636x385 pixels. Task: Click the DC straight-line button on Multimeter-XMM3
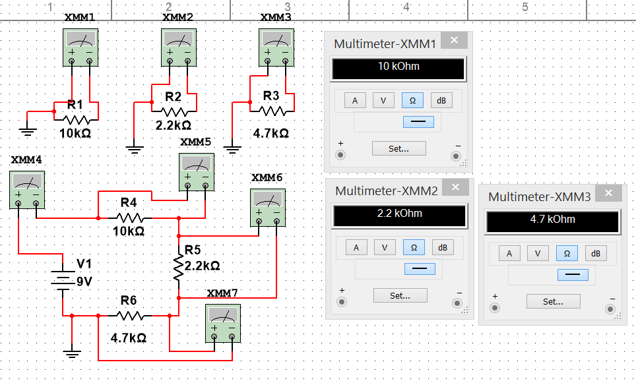(571, 275)
